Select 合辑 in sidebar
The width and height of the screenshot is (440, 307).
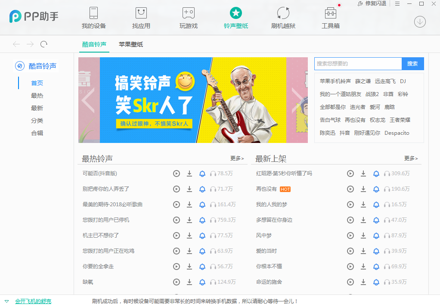tap(37, 133)
